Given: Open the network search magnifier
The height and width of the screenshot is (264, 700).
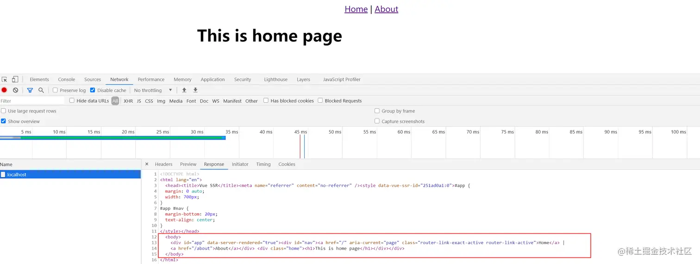Looking at the screenshot, I should 41,90.
